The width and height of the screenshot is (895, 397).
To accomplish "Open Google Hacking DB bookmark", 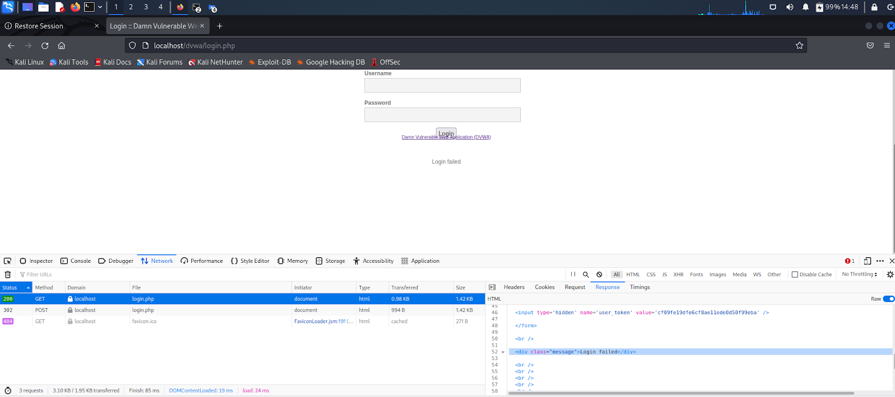I will pos(331,62).
